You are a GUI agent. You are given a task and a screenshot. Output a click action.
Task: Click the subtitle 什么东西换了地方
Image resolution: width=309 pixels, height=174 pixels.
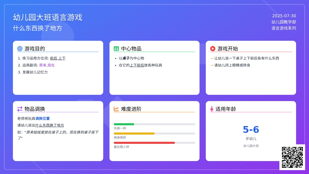[x=38, y=28]
